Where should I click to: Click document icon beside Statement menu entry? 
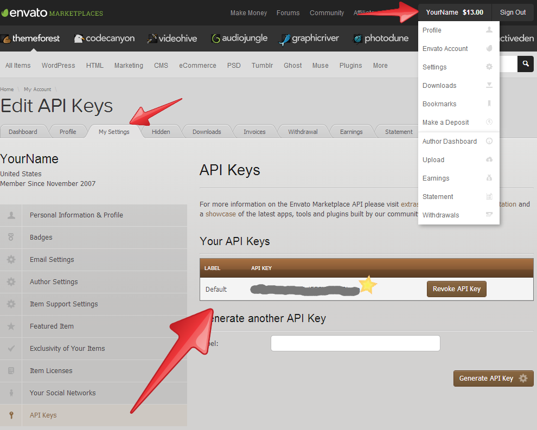(489, 196)
